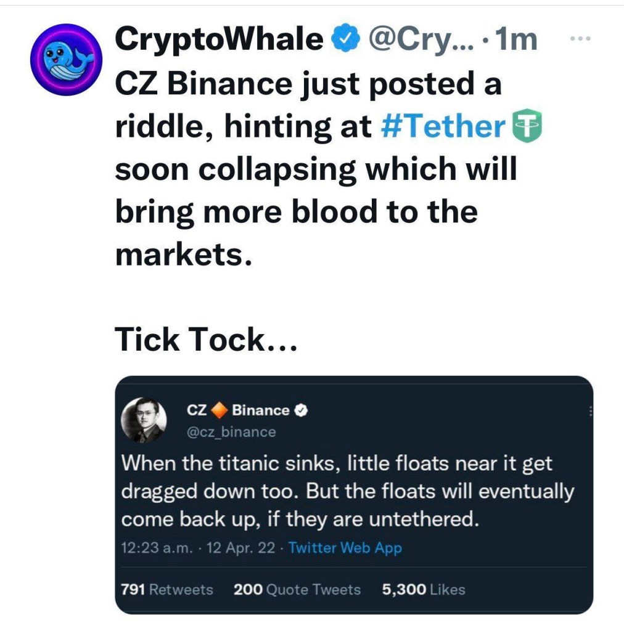Open the @cz_binance handle
The height and width of the screenshot is (631, 624).
point(231,432)
